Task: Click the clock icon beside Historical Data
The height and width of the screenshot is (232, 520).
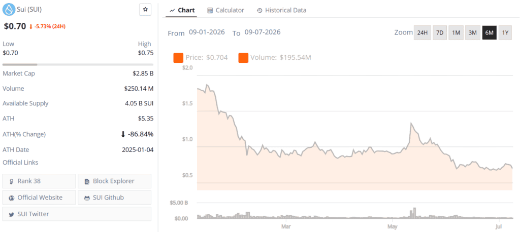Action: click(x=259, y=11)
